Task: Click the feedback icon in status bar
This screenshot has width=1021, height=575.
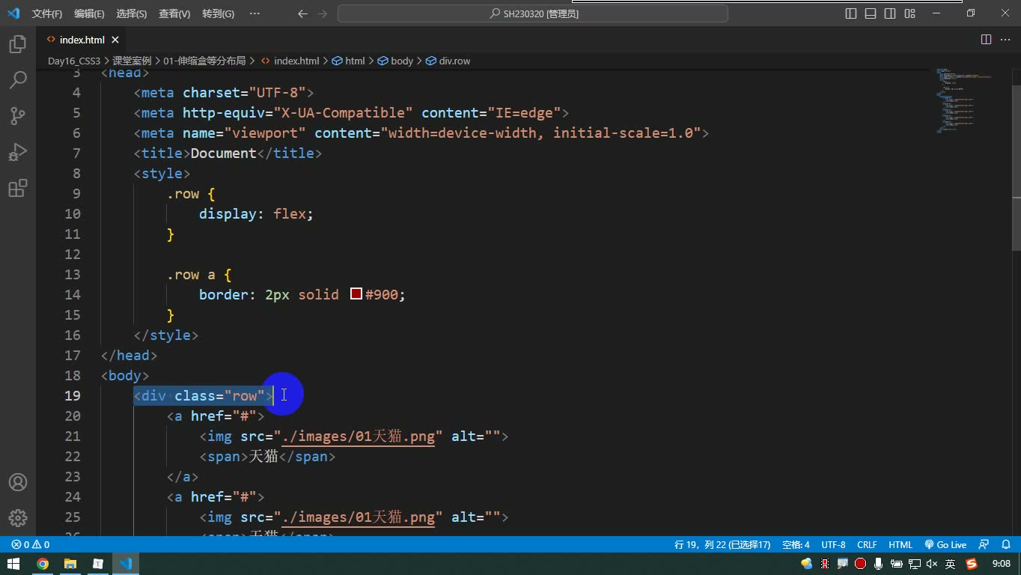Action: (x=984, y=545)
